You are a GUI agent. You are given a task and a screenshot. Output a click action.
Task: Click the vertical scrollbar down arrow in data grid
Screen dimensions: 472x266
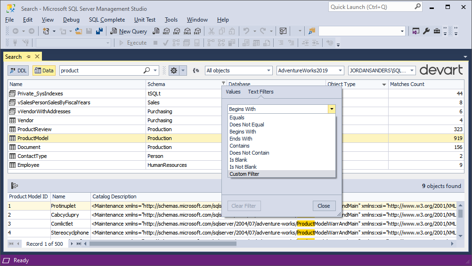(460, 236)
